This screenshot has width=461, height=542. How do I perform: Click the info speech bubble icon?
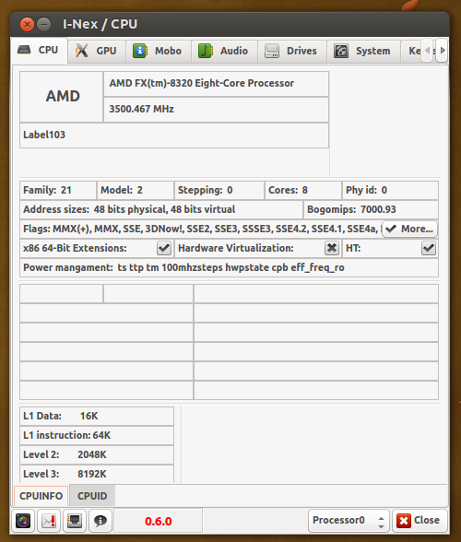point(100,521)
